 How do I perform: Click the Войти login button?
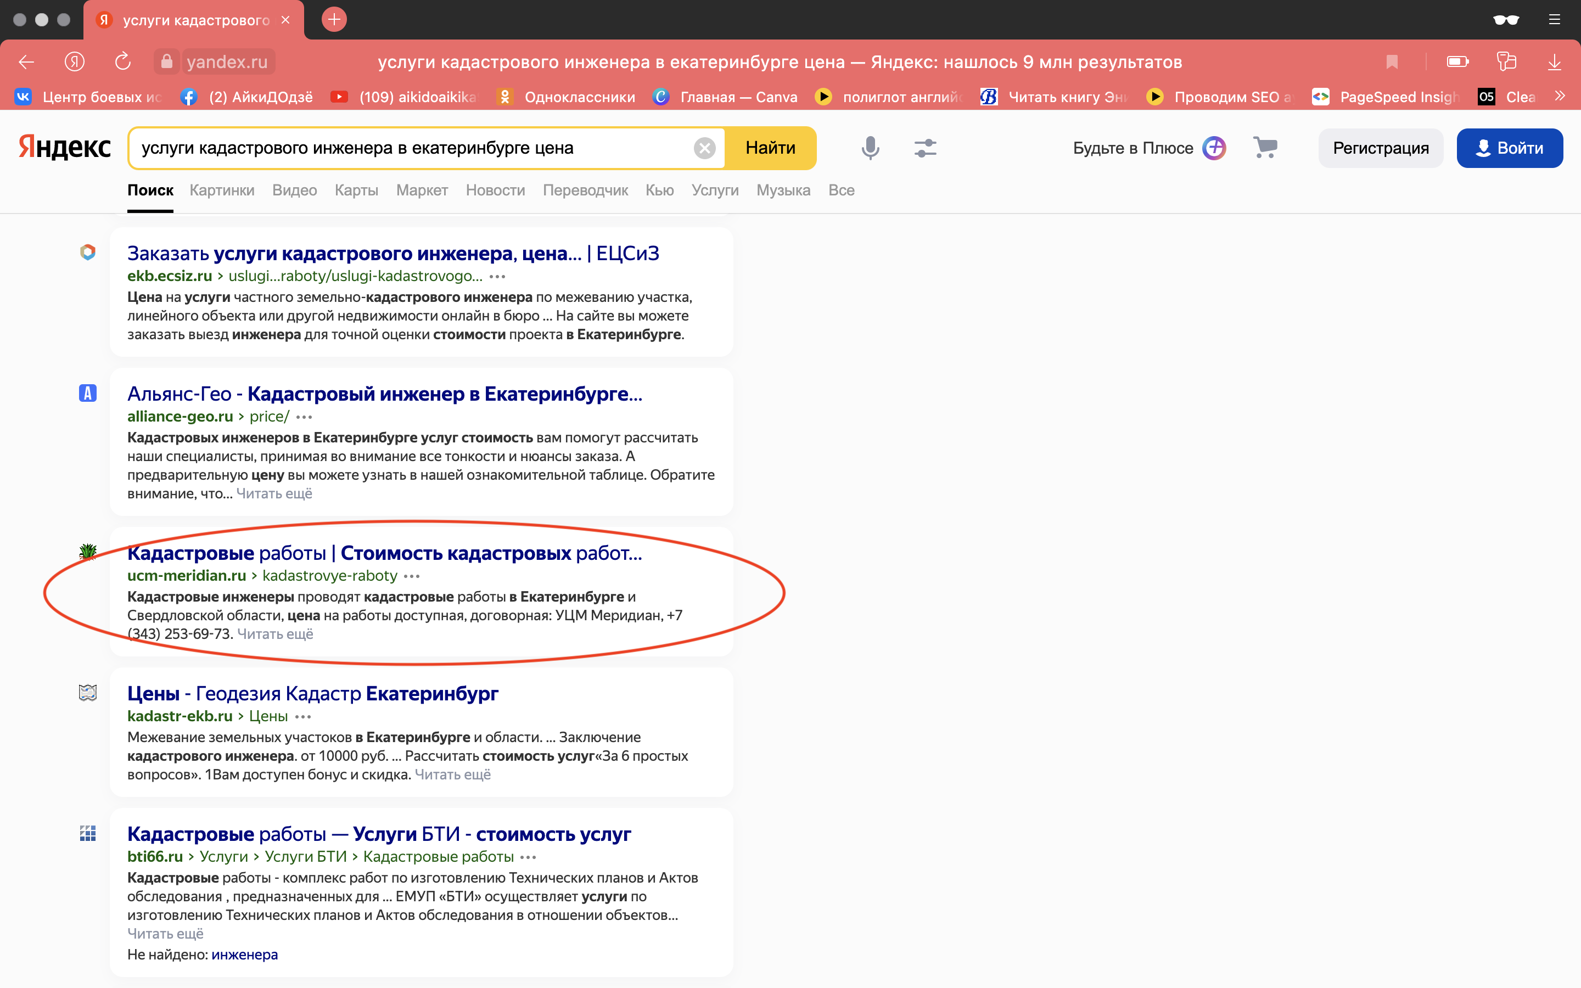coord(1509,148)
